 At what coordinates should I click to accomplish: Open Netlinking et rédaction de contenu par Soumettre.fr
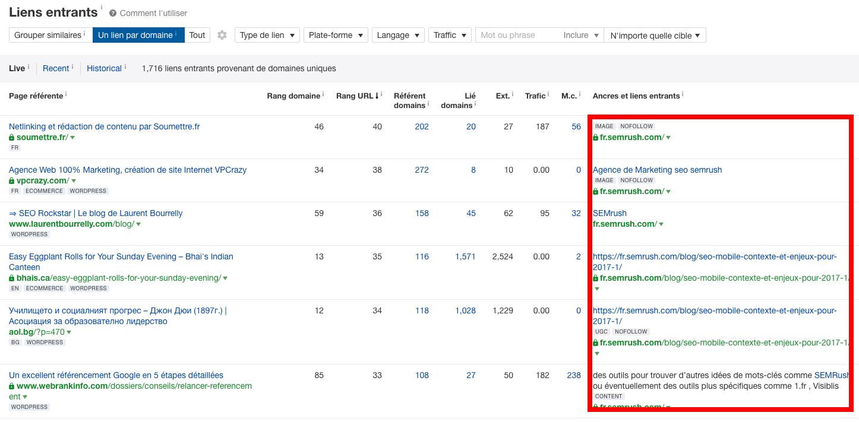[105, 126]
